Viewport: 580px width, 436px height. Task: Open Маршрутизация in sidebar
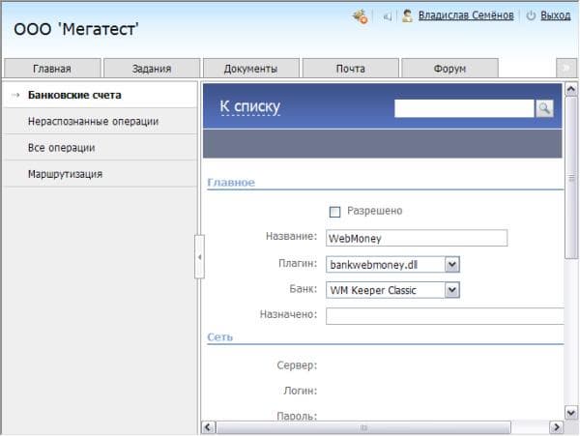(100, 174)
